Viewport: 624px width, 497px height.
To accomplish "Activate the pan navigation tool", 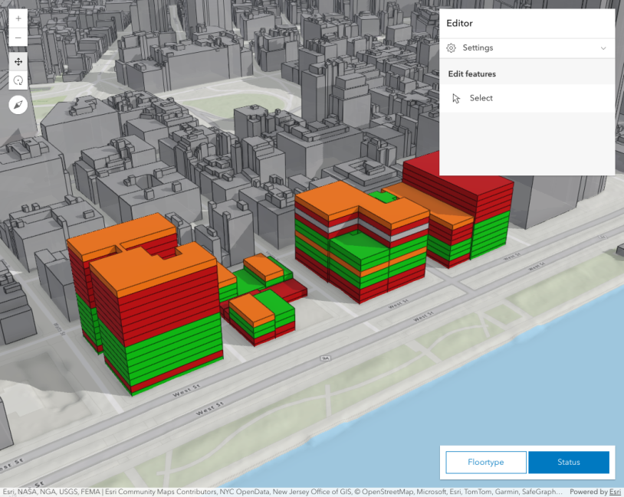I will coord(18,61).
